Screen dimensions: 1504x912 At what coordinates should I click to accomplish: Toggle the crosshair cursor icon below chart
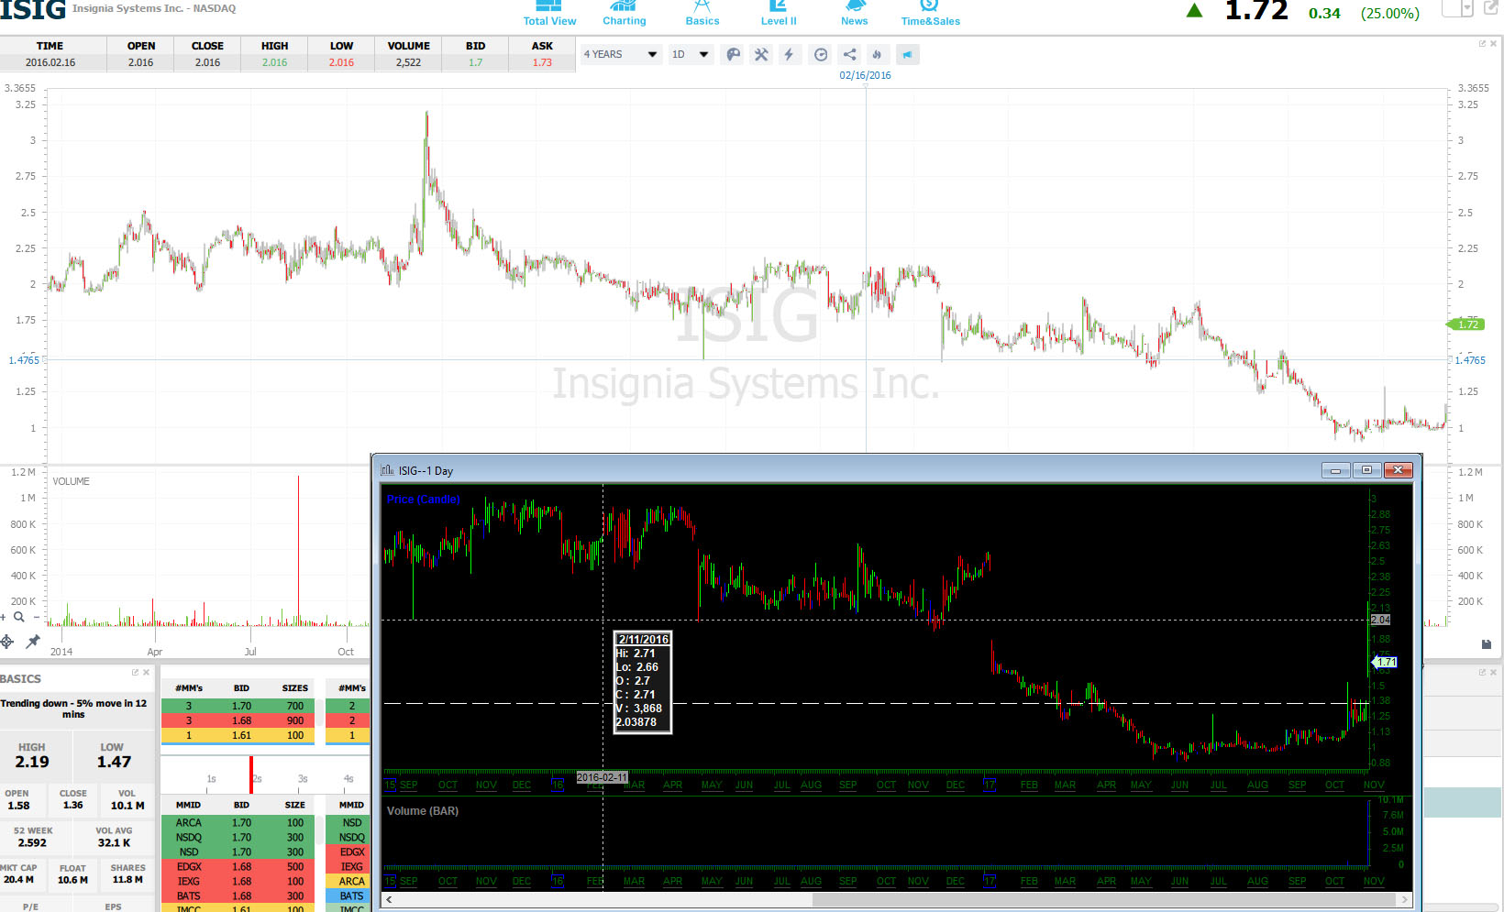tap(7, 642)
